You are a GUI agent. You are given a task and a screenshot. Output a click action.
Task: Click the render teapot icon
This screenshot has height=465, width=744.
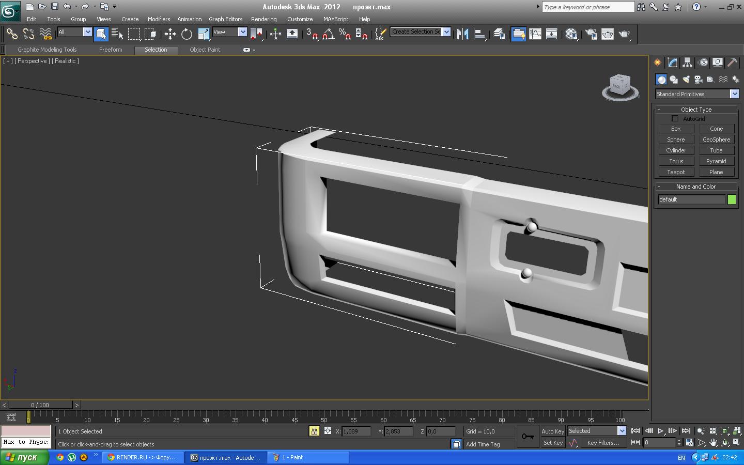click(624, 34)
